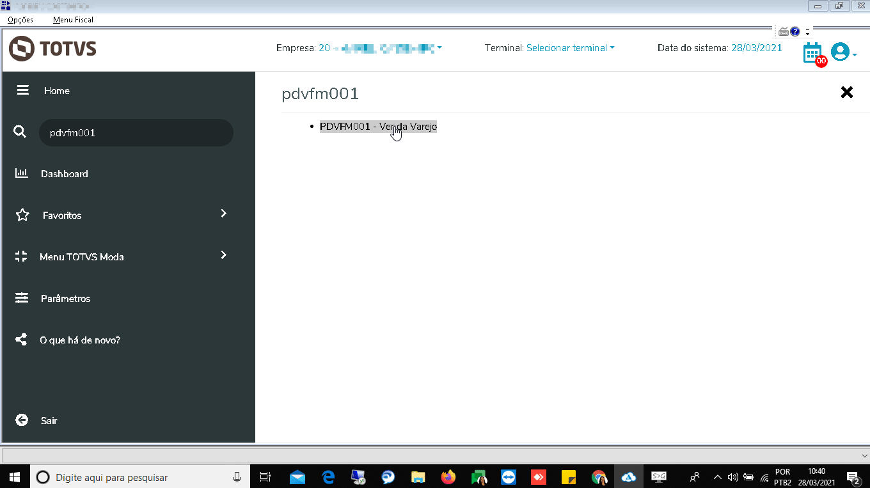Open the calendar icon with 00 badge

click(x=814, y=54)
